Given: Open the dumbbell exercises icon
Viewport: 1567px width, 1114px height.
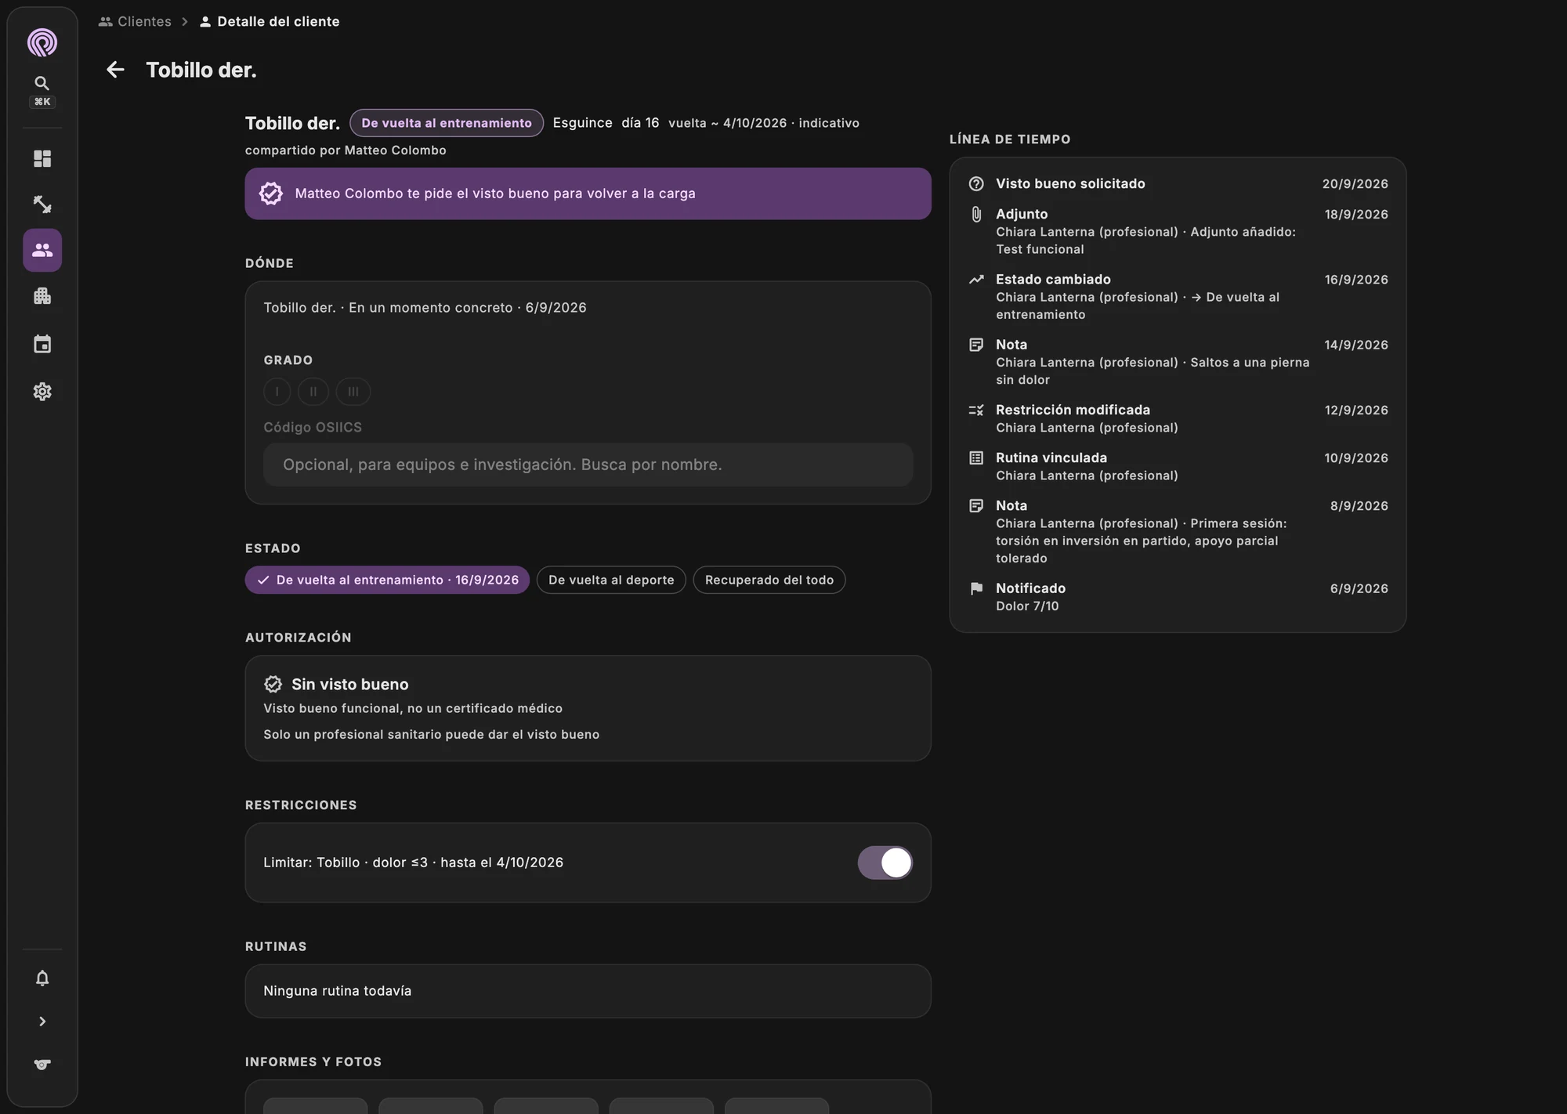Looking at the screenshot, I should [x=42, y=204].
